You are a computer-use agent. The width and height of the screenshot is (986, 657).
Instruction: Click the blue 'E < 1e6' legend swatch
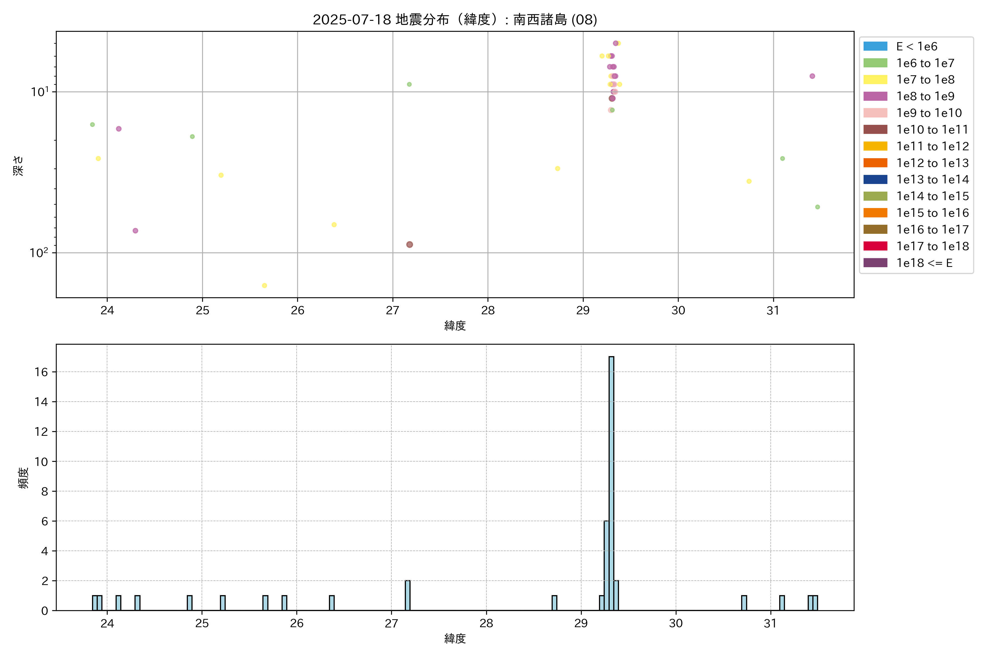pyautogui.click(x=875, y=47)
